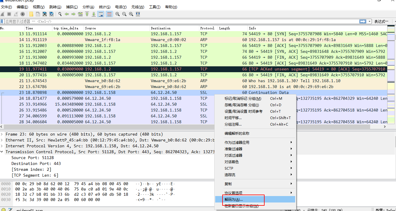
Task: Open capture options gear icon
Action: [23, 14]
